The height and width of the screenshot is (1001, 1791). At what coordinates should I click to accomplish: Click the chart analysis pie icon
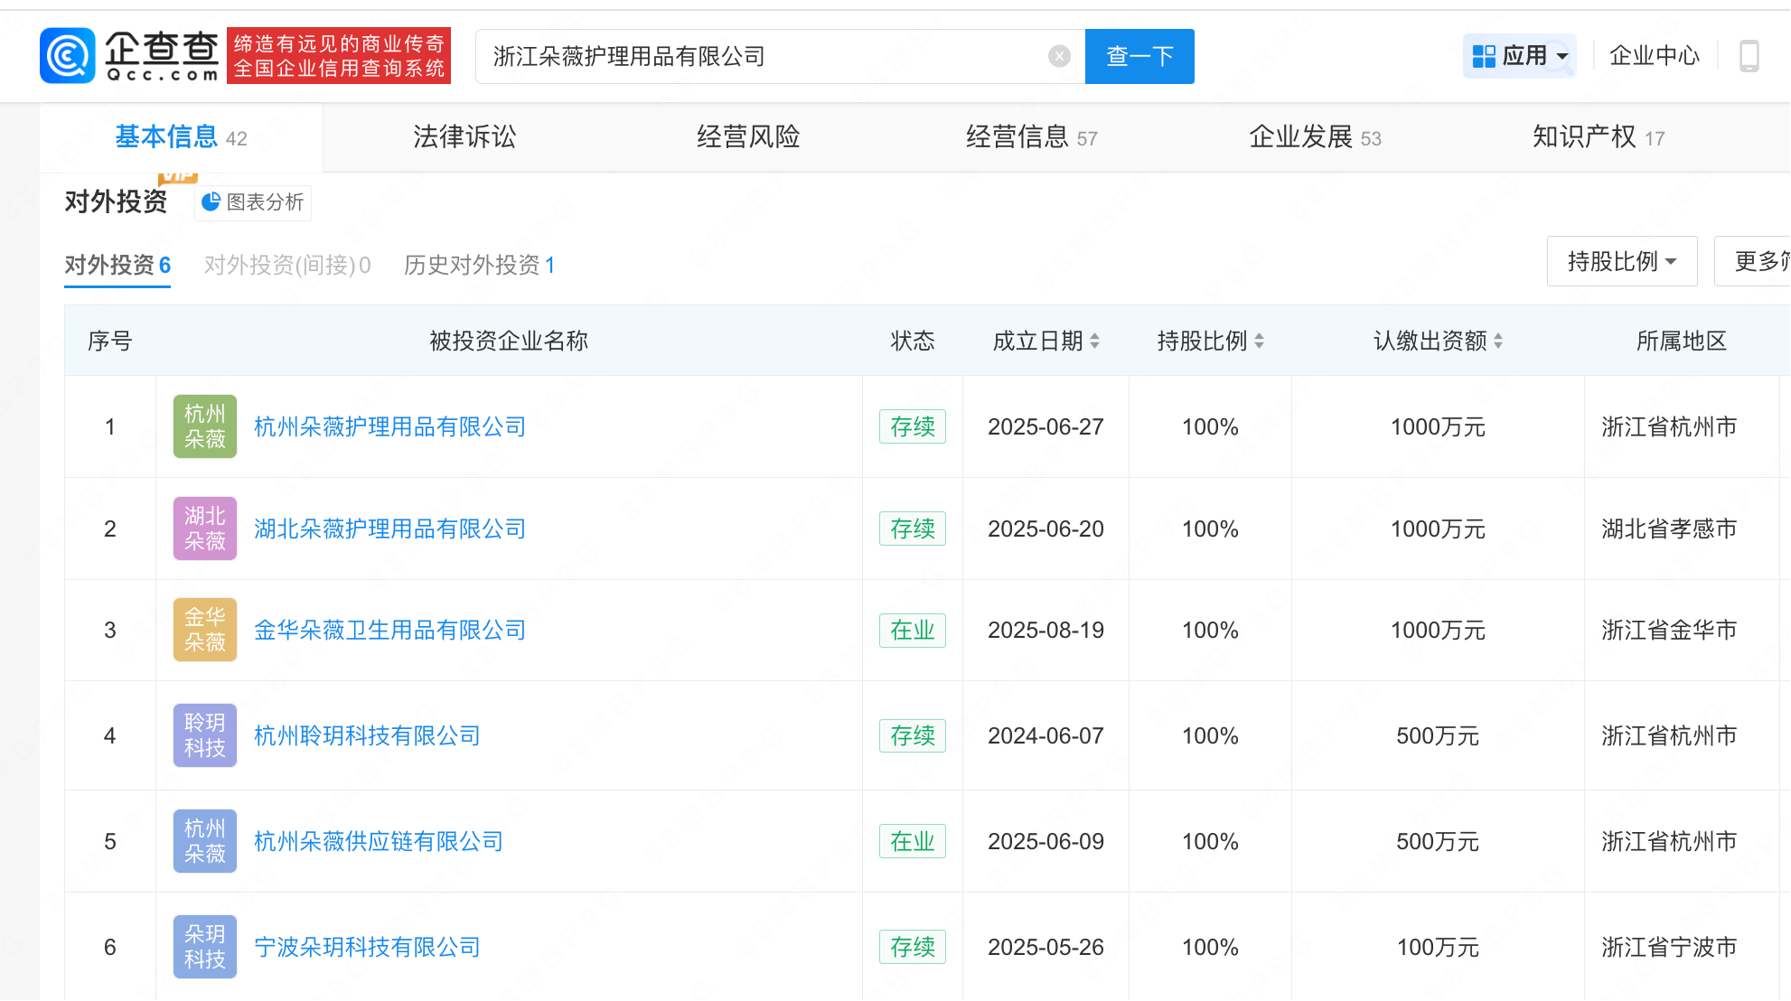[x=211, y=202]
